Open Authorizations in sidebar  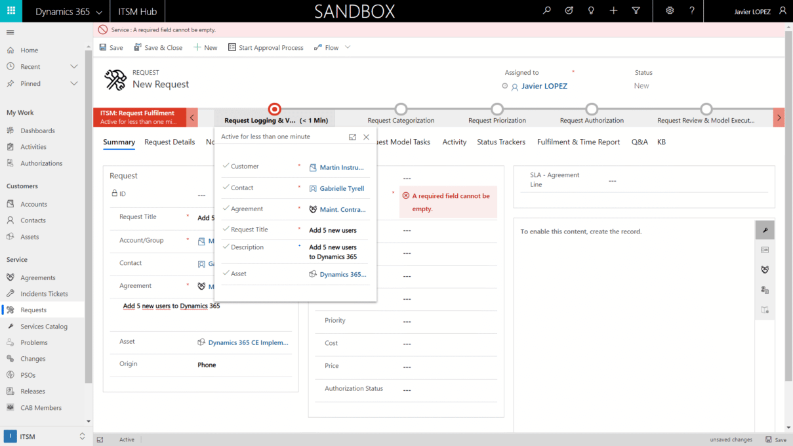tap(41, 163)
